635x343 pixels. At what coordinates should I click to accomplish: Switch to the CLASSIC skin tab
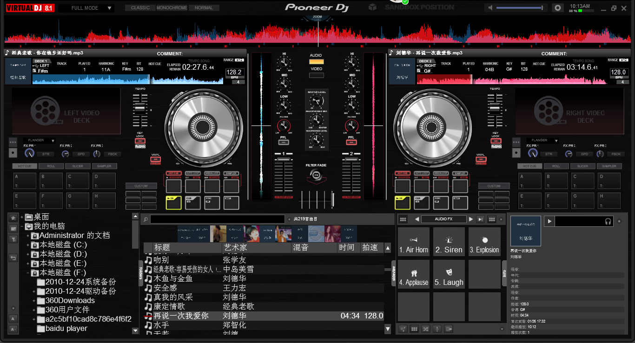tap(140, 8)
